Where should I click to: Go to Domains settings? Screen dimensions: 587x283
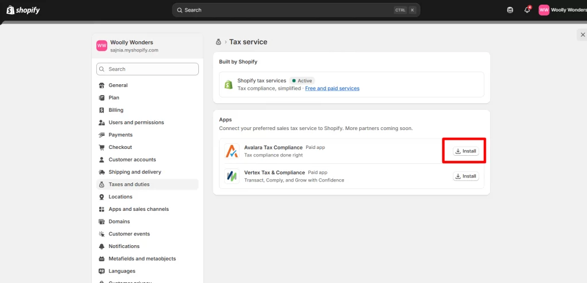(x=147, y=221)
